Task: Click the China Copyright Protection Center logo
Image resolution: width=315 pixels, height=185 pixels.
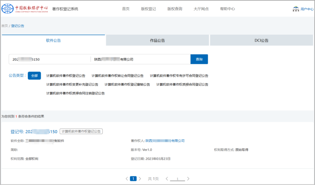Action: 25,9
